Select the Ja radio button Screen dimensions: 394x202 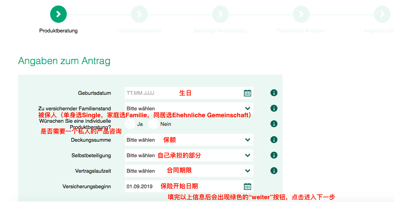point(130,124)
